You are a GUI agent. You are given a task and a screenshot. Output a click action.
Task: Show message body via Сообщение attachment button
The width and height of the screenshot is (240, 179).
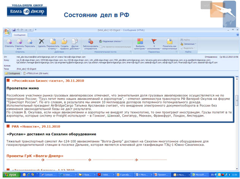[x=13, y=73]
